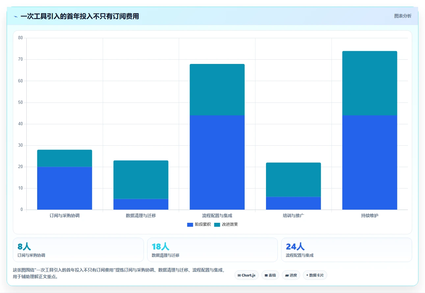
Task: Select the 数据卡片 tag
Action: pyautogui.click(x=315, y=275)
